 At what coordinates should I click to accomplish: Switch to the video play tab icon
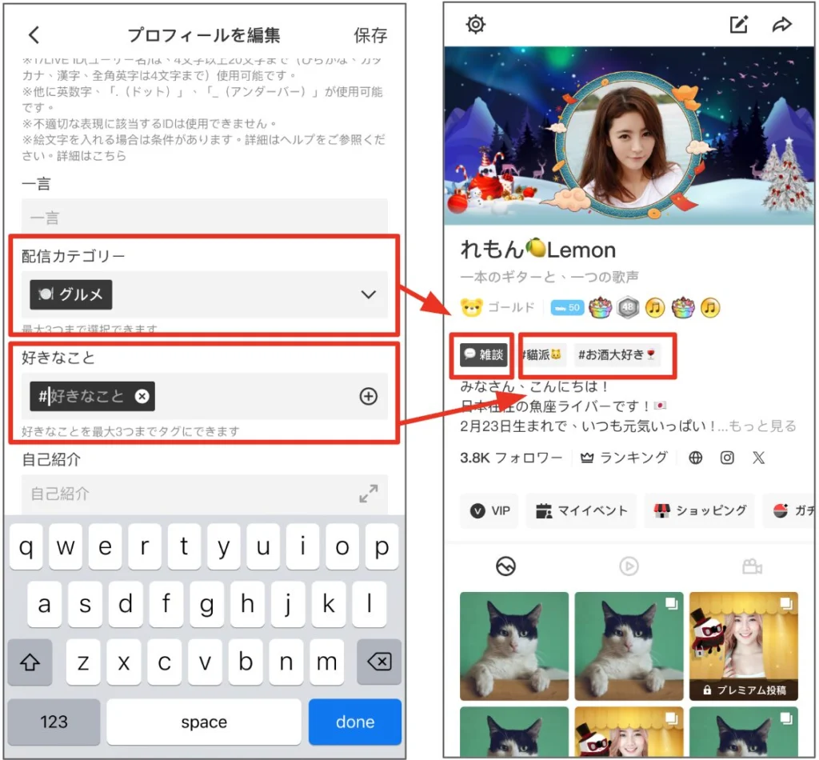click(x=629, y=566)
